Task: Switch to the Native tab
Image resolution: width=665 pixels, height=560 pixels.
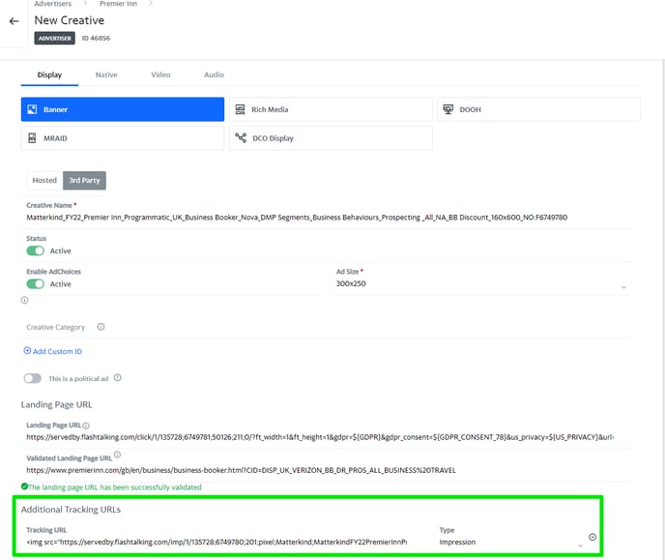Action: pyautogui.click(x=106, y=74)
